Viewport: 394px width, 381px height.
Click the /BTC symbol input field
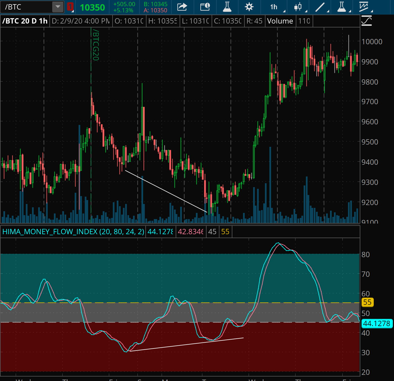point(26,7)
